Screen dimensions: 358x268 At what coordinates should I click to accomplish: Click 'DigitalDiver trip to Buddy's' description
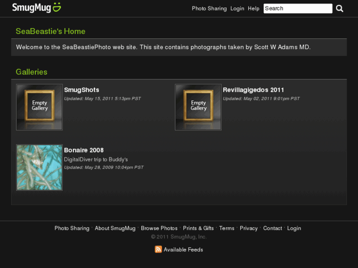(96, 159)
